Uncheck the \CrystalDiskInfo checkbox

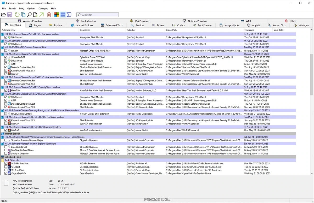[6, 173]
